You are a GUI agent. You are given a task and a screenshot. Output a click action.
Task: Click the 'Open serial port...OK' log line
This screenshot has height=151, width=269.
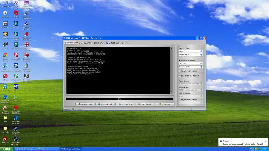pyautogui.click(x=74, y=48)
